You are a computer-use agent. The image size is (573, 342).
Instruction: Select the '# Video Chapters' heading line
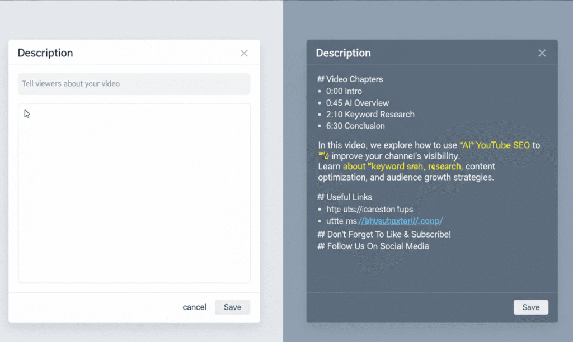350,79
